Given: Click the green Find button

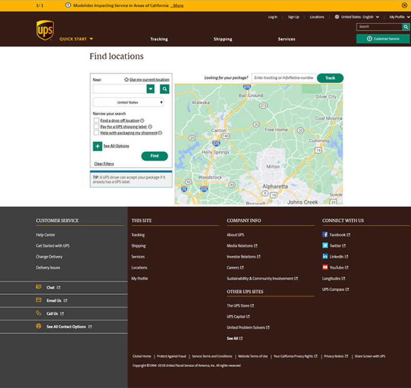Looking at the screenshot, I should pos(155,156).
